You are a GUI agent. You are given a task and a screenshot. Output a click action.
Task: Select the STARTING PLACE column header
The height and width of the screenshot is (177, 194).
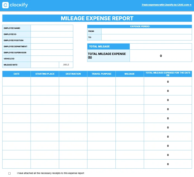click(45, 74)
